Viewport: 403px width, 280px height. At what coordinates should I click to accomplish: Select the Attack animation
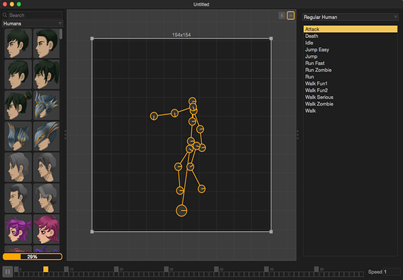click(350, 29)
